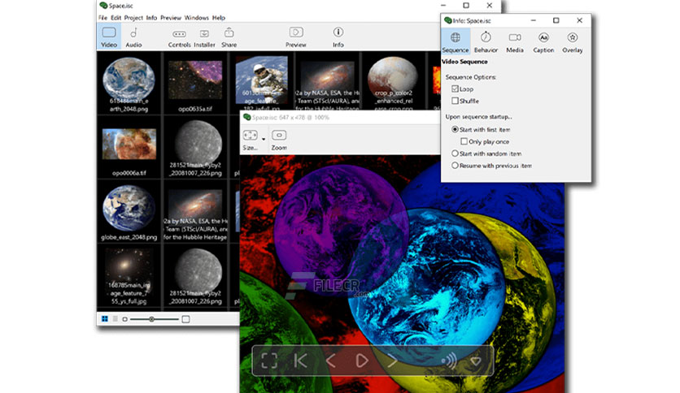Open the Info toolbar icon
The image size is (680, 393).
click(x=338, y=37)
